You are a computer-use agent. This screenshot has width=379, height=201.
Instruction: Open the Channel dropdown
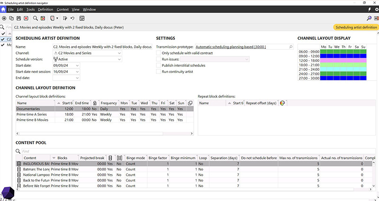118,53
